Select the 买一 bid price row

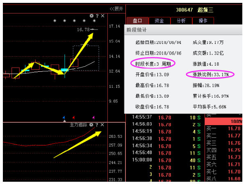click(223, 129)
